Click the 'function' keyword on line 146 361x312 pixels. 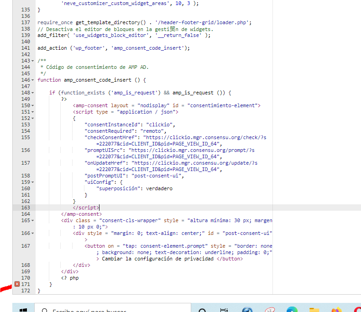pos(49,80)
